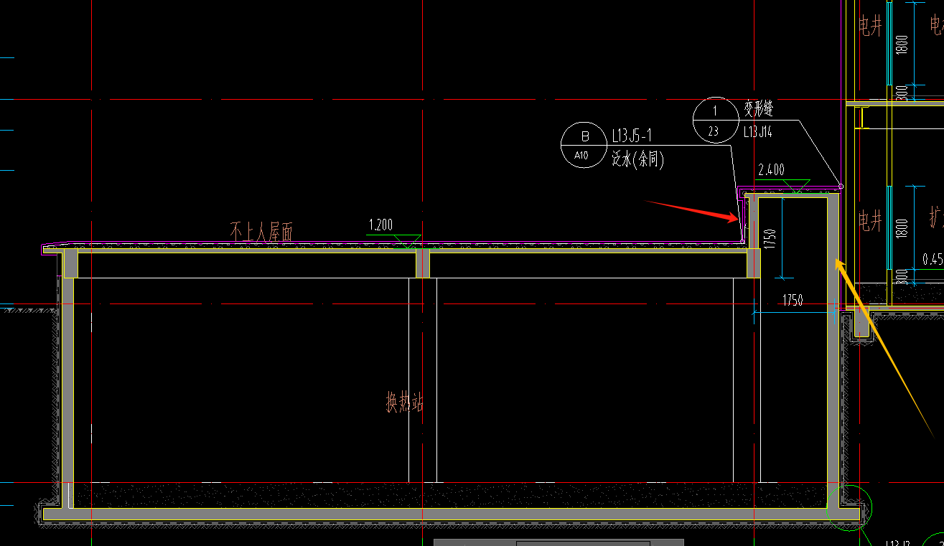Screen dimensions: 944x546
Task: Click the green elevation triangle under '2.400'
Action: [795, 186]
